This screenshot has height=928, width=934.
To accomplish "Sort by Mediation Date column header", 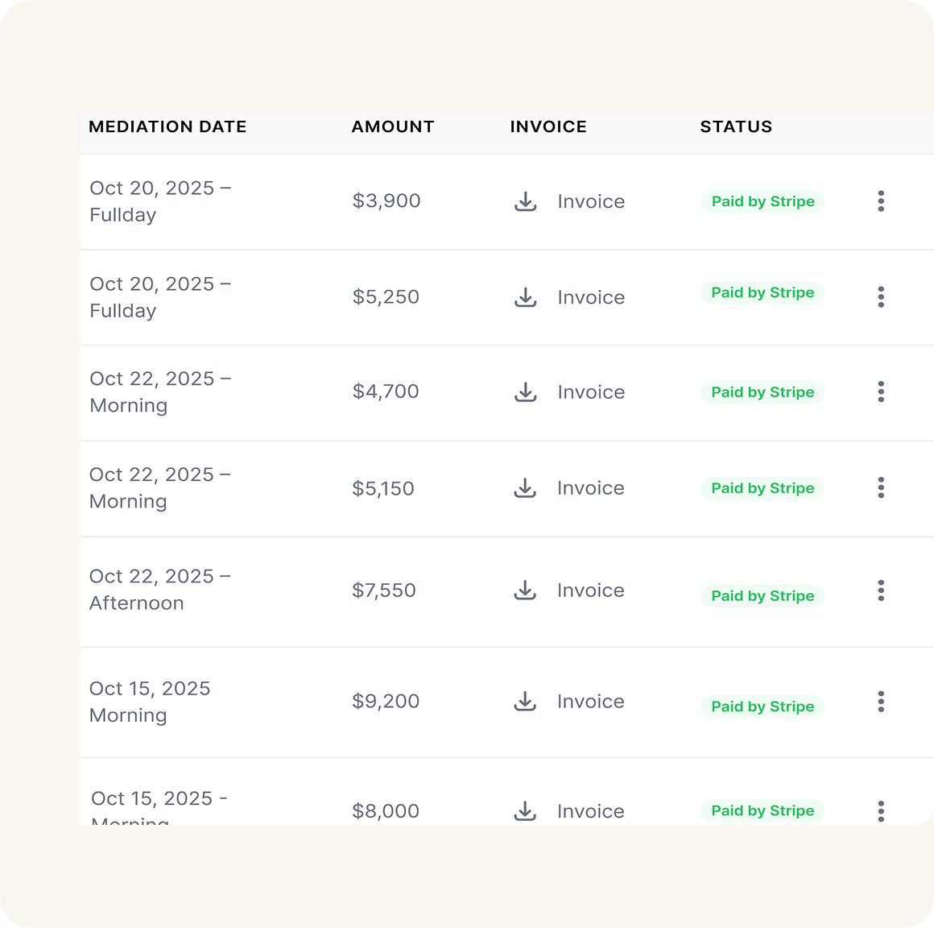I will pos(167,126).
